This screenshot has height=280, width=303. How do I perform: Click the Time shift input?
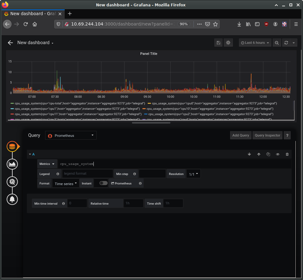tap(173, 203)
